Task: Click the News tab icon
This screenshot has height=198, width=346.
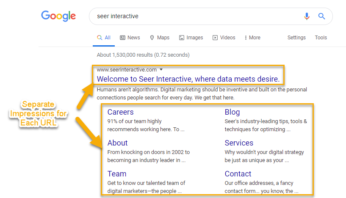Action: point(123,38)
